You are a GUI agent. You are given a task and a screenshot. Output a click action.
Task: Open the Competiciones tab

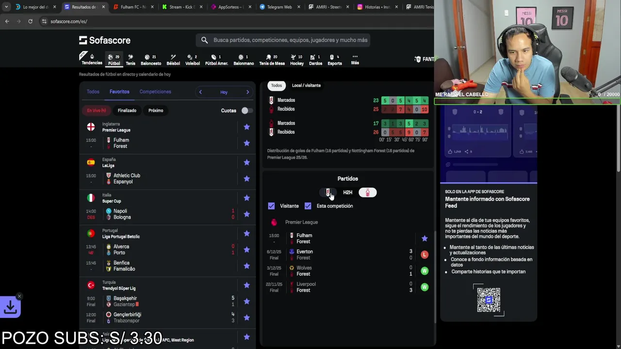(x=155, y=92)
